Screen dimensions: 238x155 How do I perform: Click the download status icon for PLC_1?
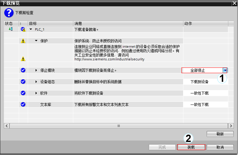[x=10, y=29]
